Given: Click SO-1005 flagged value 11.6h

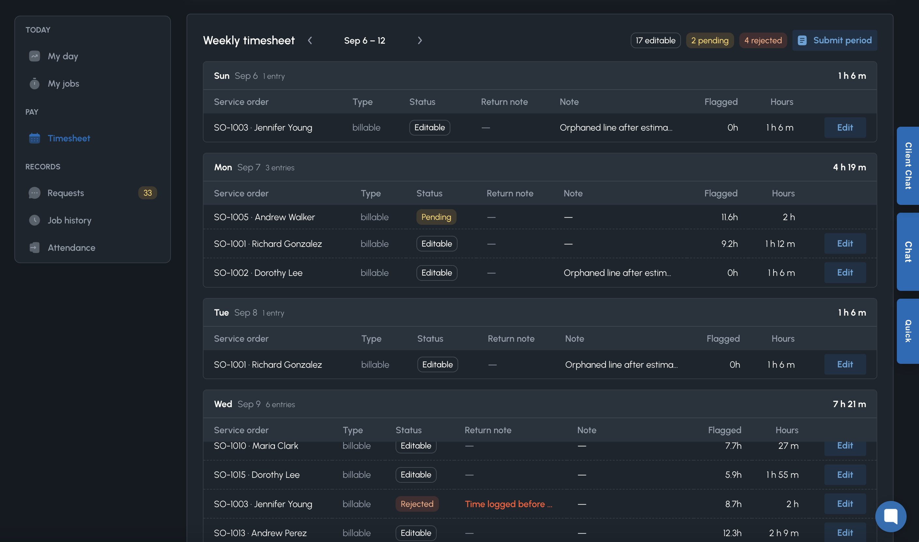Looking at the screenshot, I should pos(729,217).
